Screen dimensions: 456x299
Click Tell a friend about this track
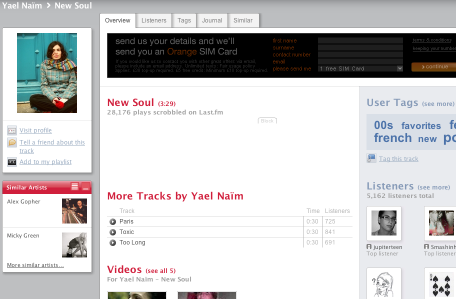click(52, 146)
